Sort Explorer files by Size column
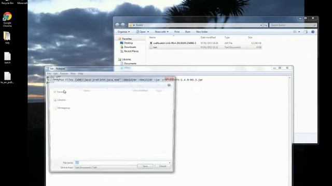This screenshot has height=186, width=332. pos(250,37)
